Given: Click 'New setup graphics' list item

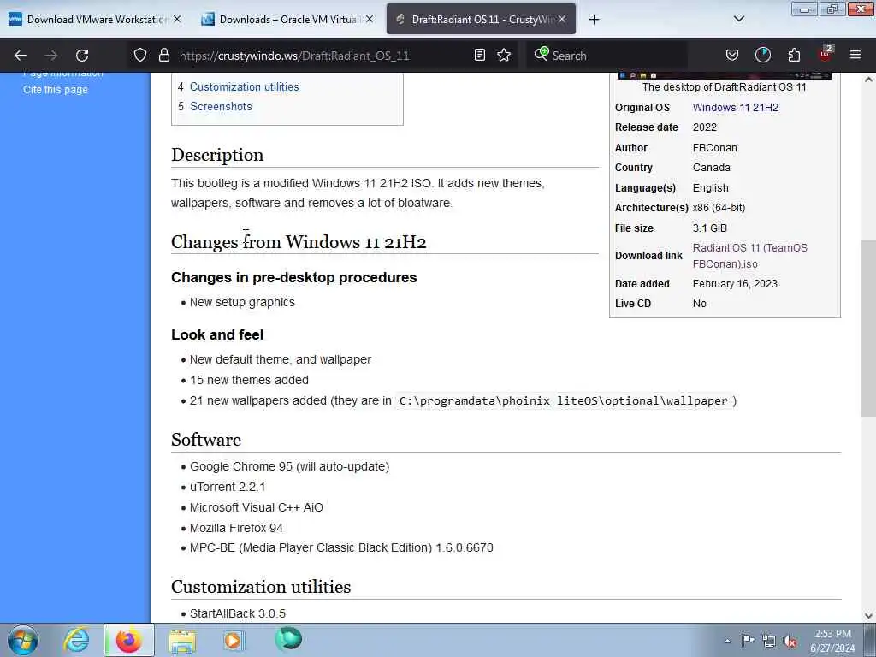Looking at the screenshot, I should (242, 302).
